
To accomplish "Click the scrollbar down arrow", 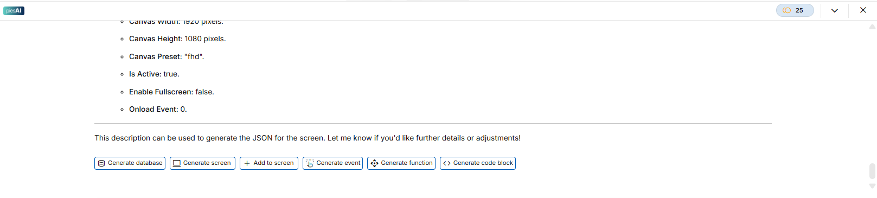I will coord(872,186).
